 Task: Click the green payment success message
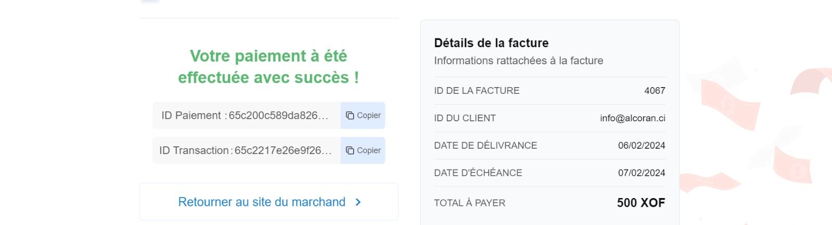click(268, 66)
